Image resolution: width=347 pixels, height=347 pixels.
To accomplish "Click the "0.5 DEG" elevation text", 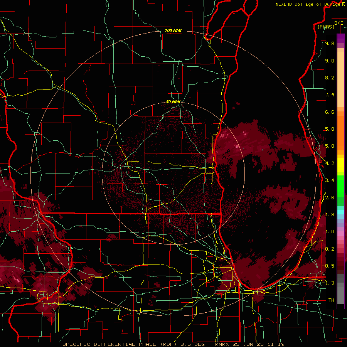I will [x=192, y=344].
